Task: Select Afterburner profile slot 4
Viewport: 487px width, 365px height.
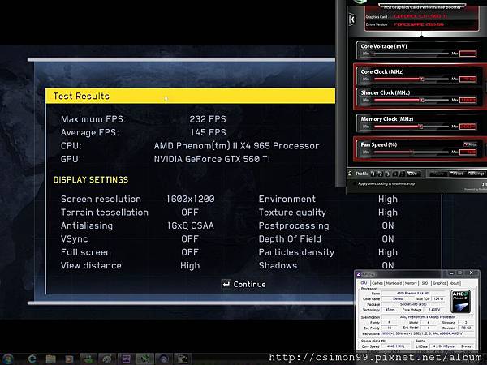Action: click(x=395, y=174)
